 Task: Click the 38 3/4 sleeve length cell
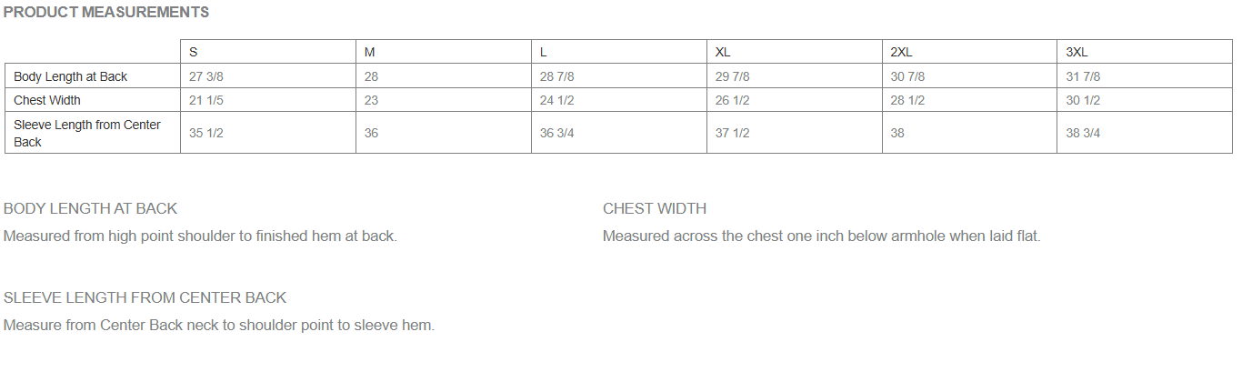1083,133
